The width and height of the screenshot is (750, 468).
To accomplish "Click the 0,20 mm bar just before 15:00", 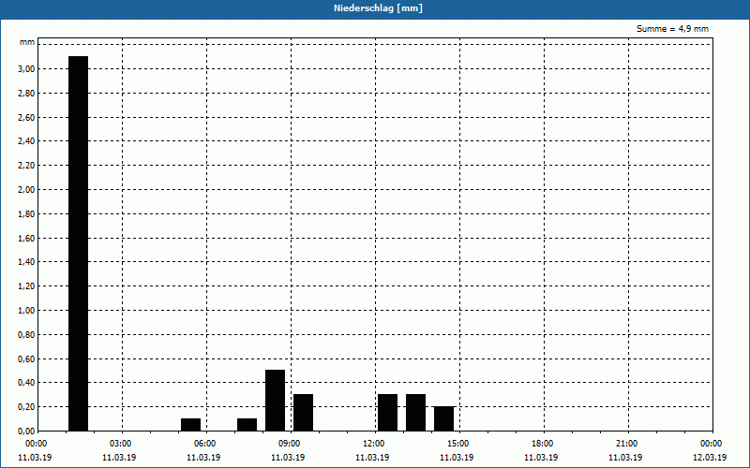I will [x=443, y=418].
